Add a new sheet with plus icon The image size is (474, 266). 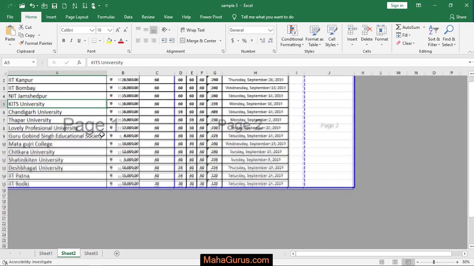[x=117, y=253]
